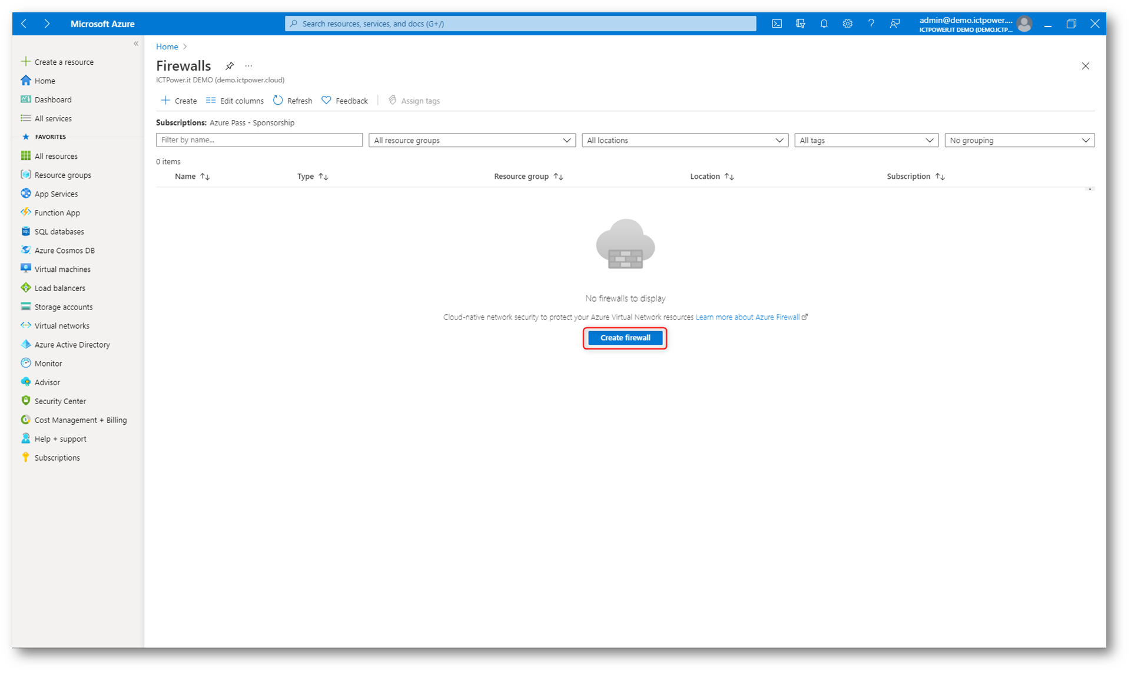Open Cloud Shell from the top bar

[777, 24]
